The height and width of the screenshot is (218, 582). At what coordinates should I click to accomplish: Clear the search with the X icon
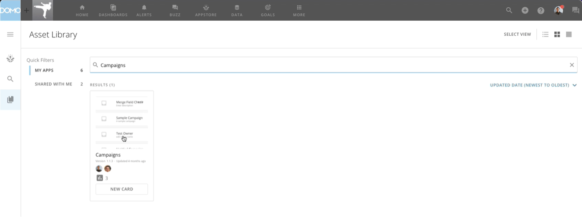click(x=572, y=65)
